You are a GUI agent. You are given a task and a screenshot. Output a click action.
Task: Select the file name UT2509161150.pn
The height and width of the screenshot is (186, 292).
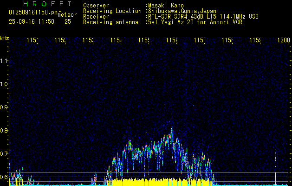33,13
